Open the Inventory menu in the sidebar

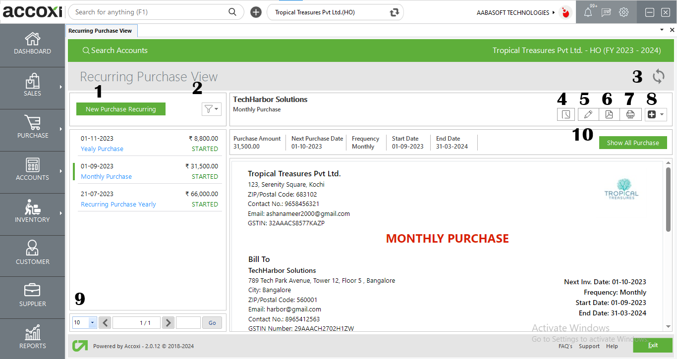pyautogui.click(x=32, y=212)
